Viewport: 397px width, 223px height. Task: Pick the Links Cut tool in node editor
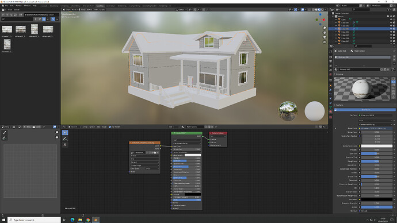tap(65, 145)
